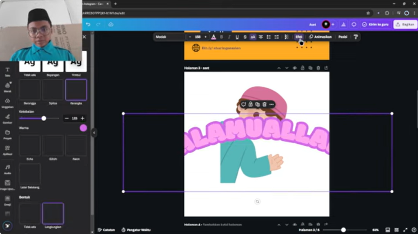Click the undo arrow in top bar
418x234 pixels.
(88, 24)
